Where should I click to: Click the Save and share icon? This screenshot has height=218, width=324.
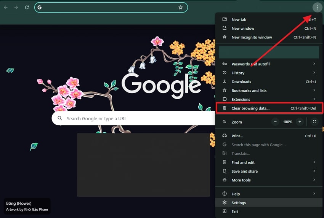[x=225, y=171]
